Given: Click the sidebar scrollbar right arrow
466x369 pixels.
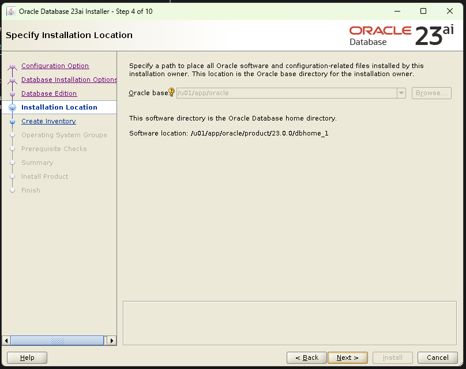Looking at the screenshot, I should tap(111, 340).
